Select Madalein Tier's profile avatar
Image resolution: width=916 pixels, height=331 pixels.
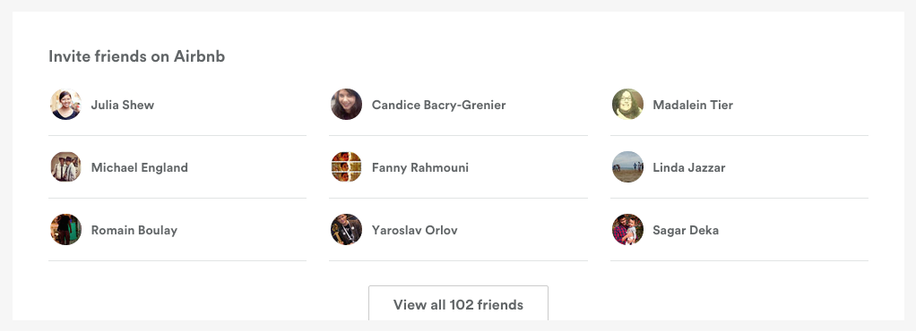[627, 105]
